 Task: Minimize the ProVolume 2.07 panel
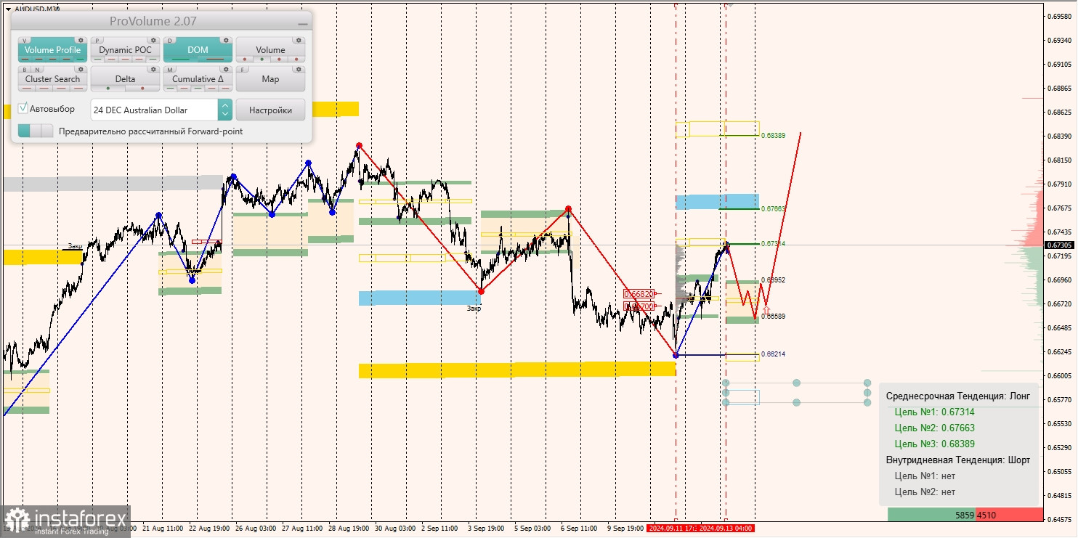(302, 23)
